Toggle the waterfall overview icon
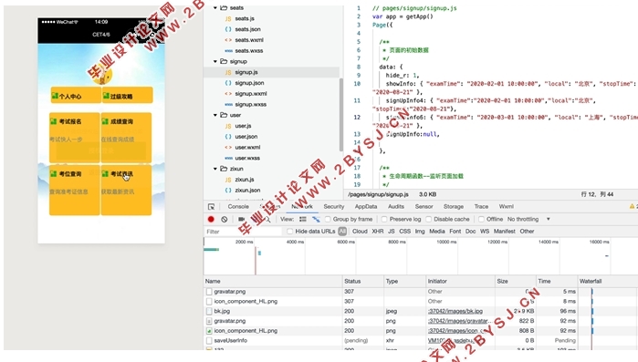 click(x=316, y=219)
